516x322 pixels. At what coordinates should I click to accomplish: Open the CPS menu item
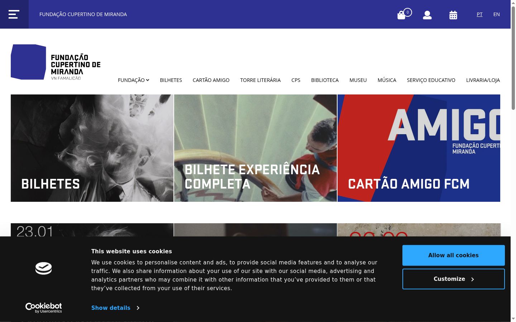pos(296,80)
